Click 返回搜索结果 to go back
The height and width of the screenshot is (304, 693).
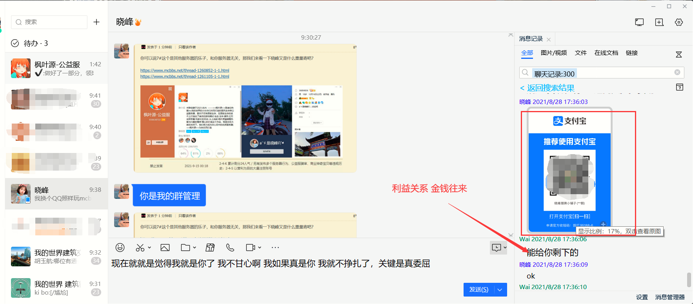tap(547, 88)
